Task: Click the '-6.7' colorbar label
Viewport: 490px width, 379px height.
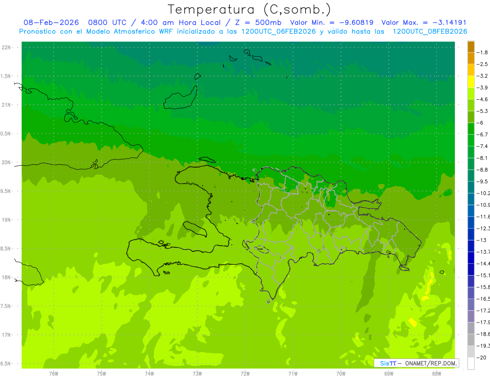Action: (x=483, y=135)
